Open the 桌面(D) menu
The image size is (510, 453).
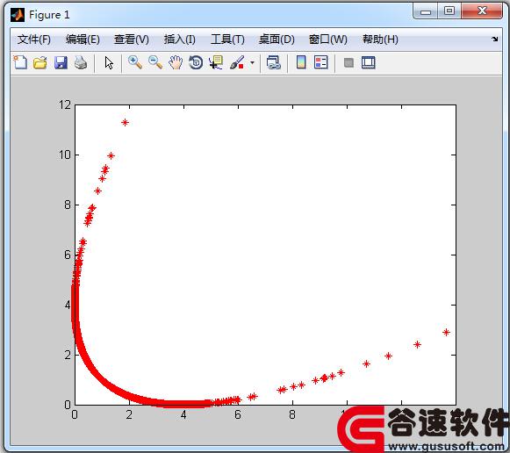pyautogui.click(x=277, y=40)
